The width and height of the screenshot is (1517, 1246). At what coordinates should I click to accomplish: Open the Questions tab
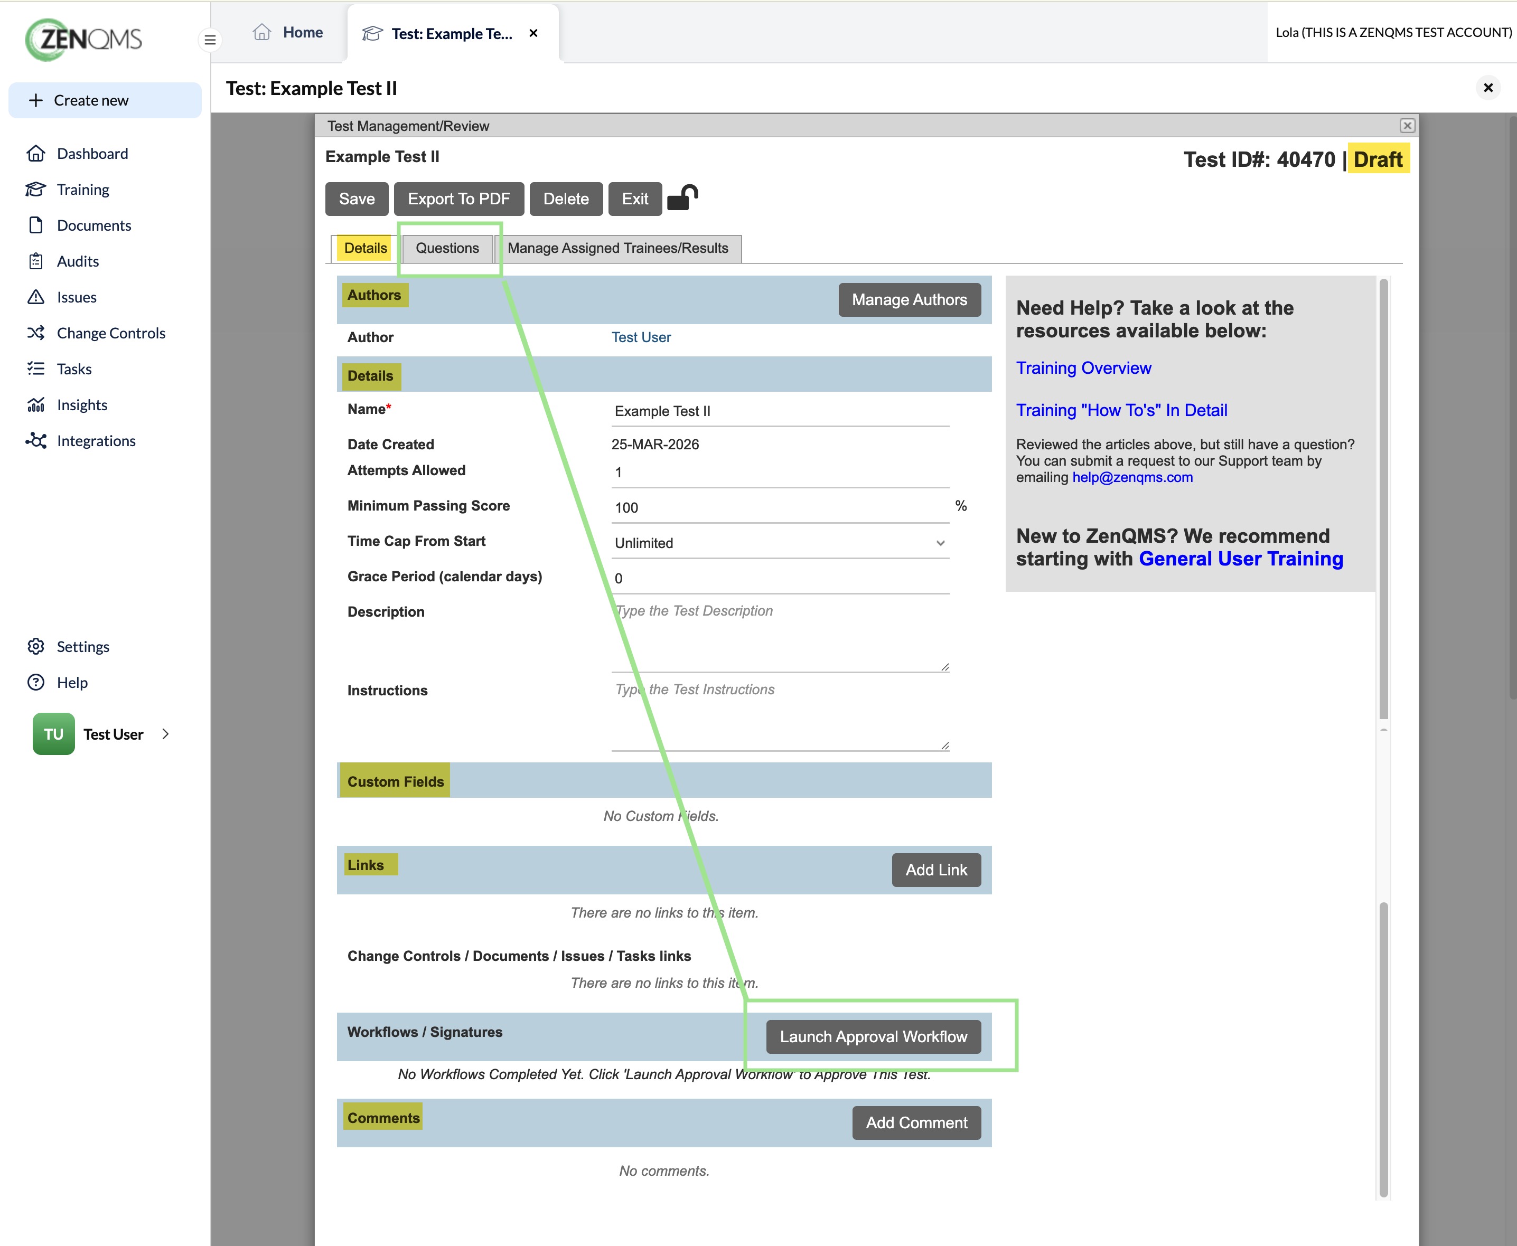pos(447,248)
